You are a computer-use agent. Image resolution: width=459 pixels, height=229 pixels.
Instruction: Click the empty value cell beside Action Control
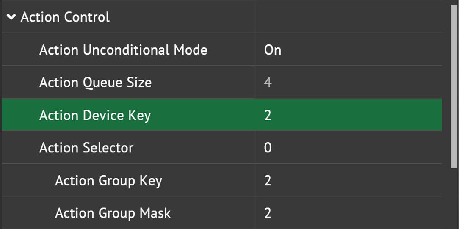click(x=347, y=17)
